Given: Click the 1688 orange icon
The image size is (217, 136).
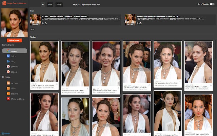Looking at the screenshot, I should [x=8, y=88].
